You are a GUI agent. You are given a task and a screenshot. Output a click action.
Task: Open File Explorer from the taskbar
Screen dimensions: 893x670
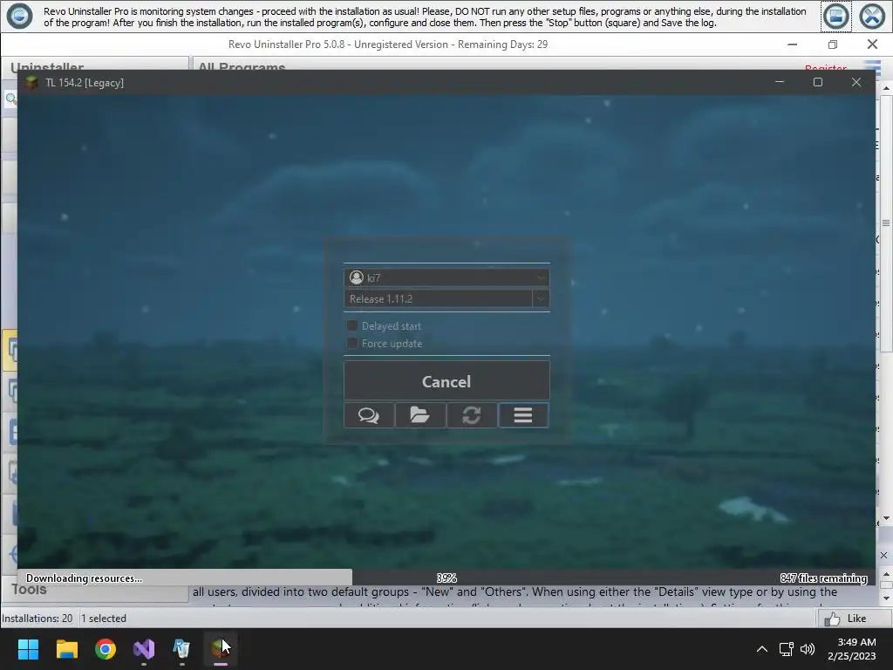coord(66,649)
